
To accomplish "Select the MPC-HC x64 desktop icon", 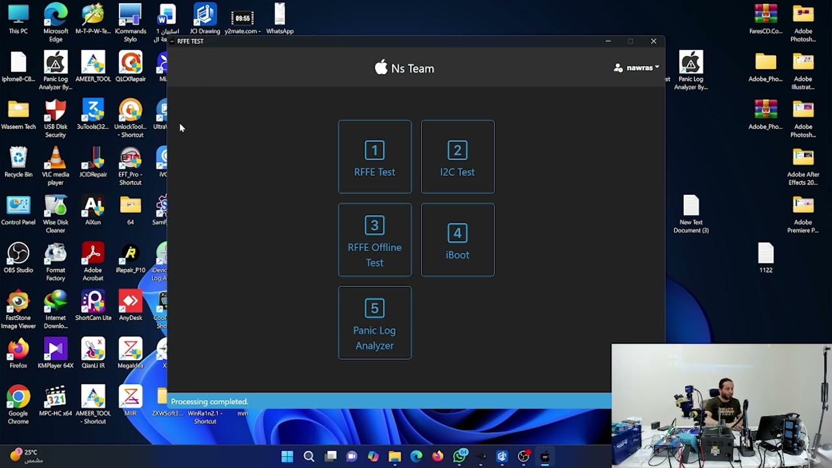I will pos(55,402).
